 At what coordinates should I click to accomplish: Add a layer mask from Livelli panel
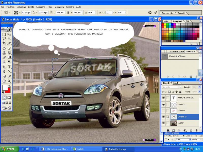[x=174, y=130]
